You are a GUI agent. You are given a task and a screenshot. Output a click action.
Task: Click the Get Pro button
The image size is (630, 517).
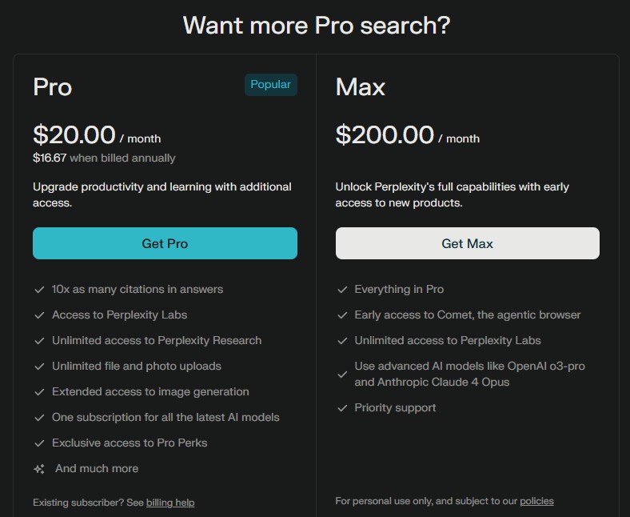pyautogui.click(x=165, y=243)
